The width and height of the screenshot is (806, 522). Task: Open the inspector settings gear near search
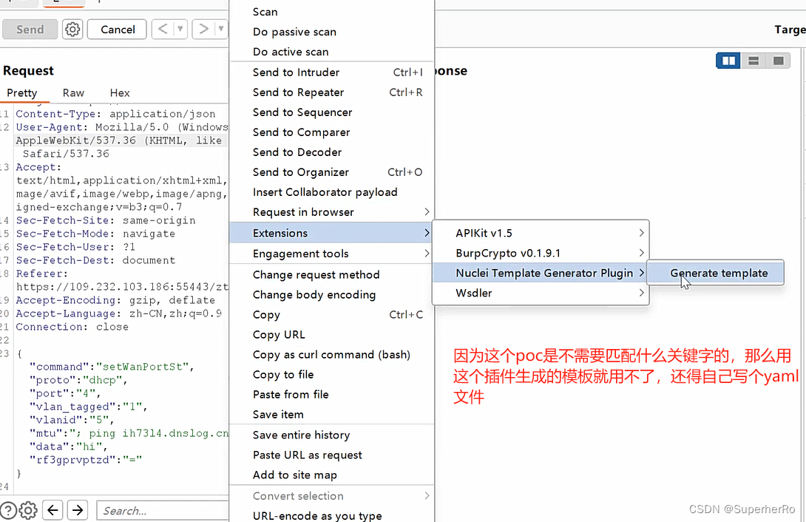(27, 510)
